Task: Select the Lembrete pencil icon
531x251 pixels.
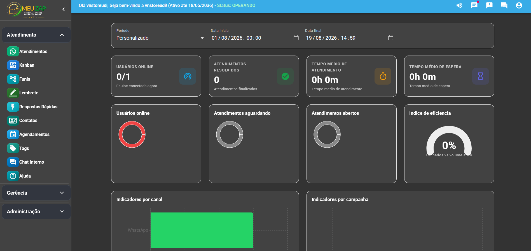Action: [13, 93]
